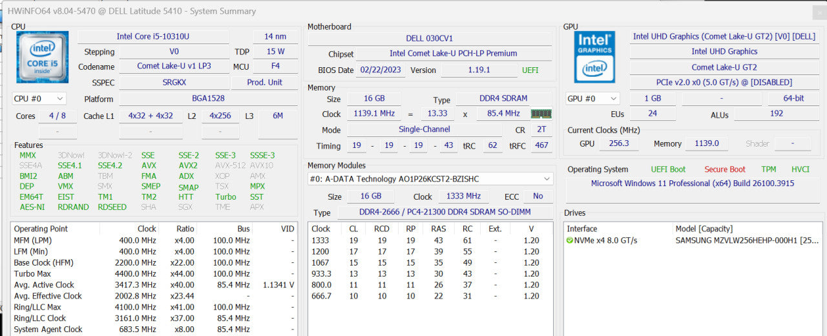The height and width of the screenshot is (336, 827).
Task: Click the green UEFI Boot indicator
Action: coord(668,169)
